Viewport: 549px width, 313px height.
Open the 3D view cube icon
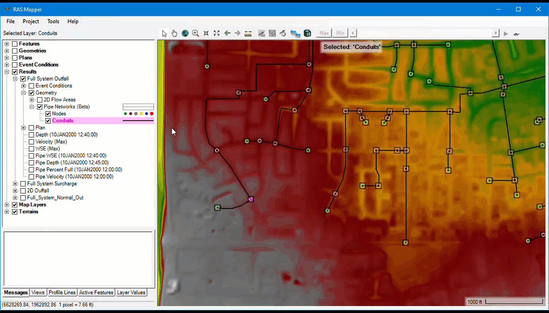tap(307, 33)
